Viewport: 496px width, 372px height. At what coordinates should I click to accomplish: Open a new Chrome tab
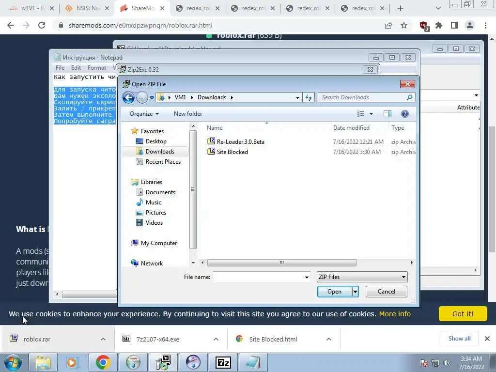(401, 8)
